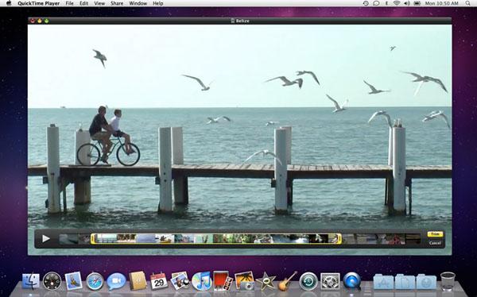Image resolution: width=477 pixels, height=297 pixels.
Task: Cancel the trim operation
Action: click(435, 243)
